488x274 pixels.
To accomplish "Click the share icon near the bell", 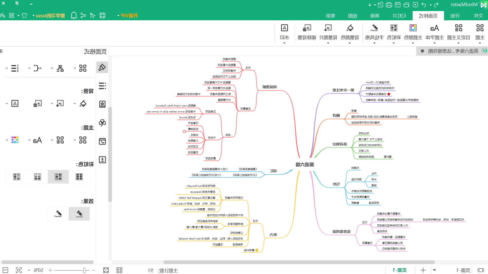I will click(x=83, y=15).
